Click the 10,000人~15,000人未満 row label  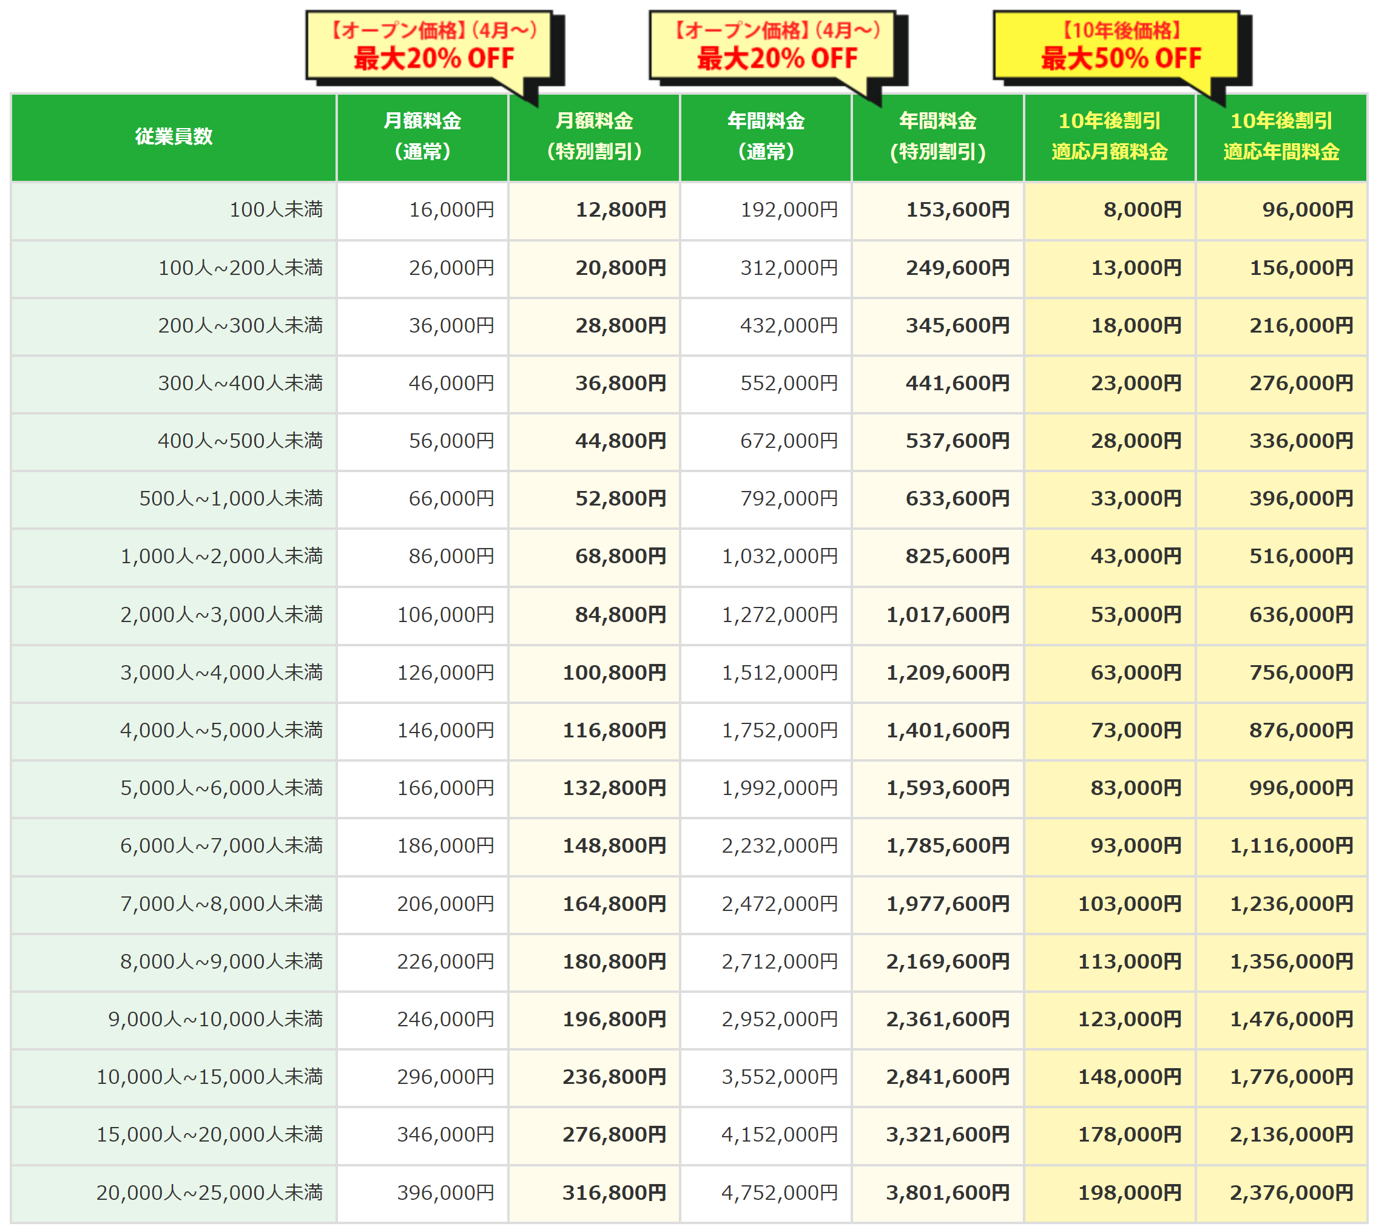tap(209, 1077)
